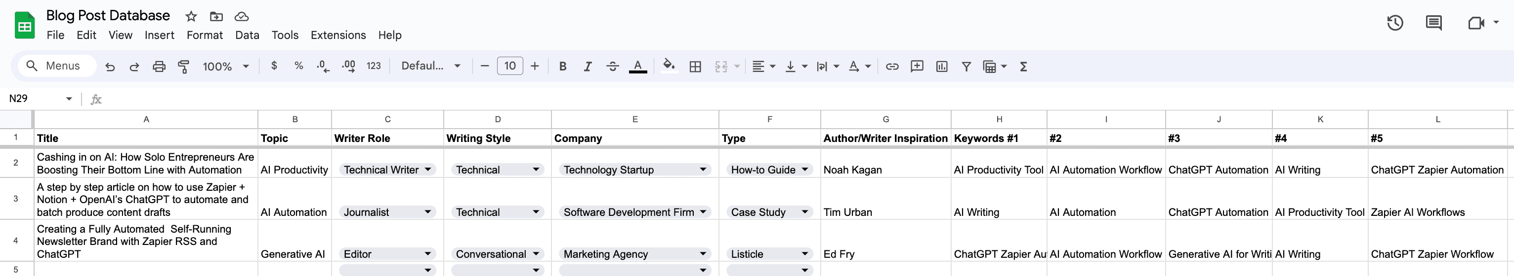Image resolution: width=1514 pixels, height=276 pixels.
Task: Print the spreadsheet
Action: [x=159, y=66]
